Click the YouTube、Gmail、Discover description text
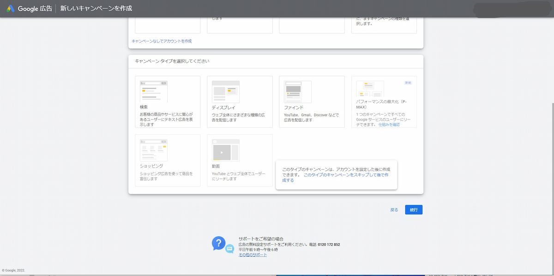Screen dimensions: 554x276 pyautogui.click(x=311, y=118)
